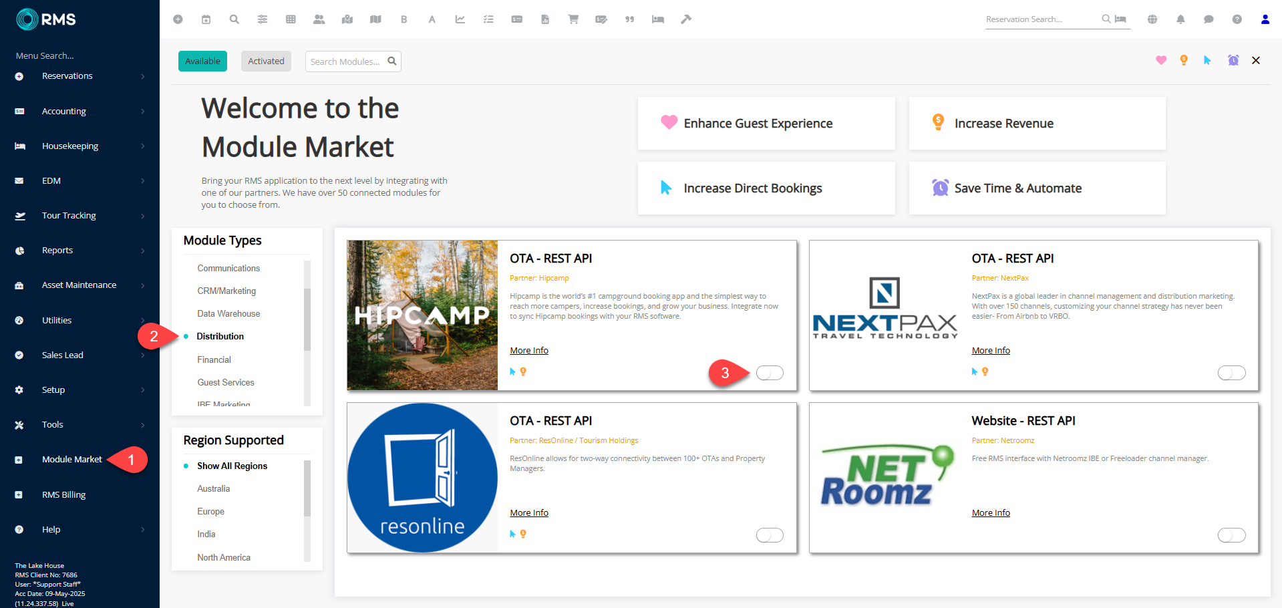
Task: Open More Info link for Hipcamp
Action: pos(529,350)
